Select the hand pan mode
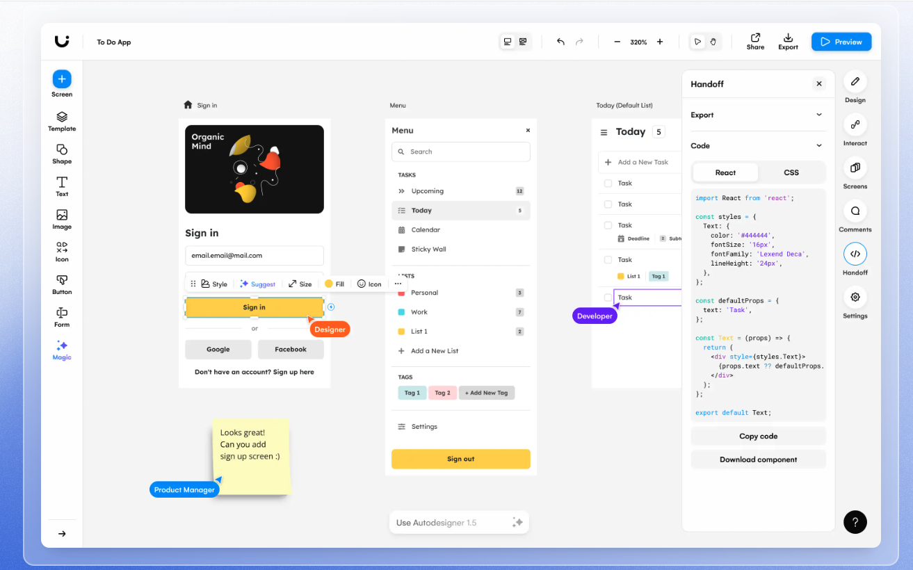913x570 pixels. (713, 42)
